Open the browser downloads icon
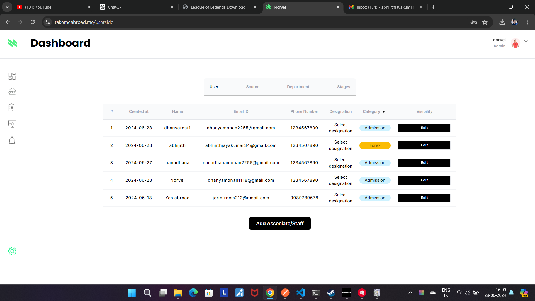Image resolution: width=535 pixels, height=301 pixels. tap(502, 22)
